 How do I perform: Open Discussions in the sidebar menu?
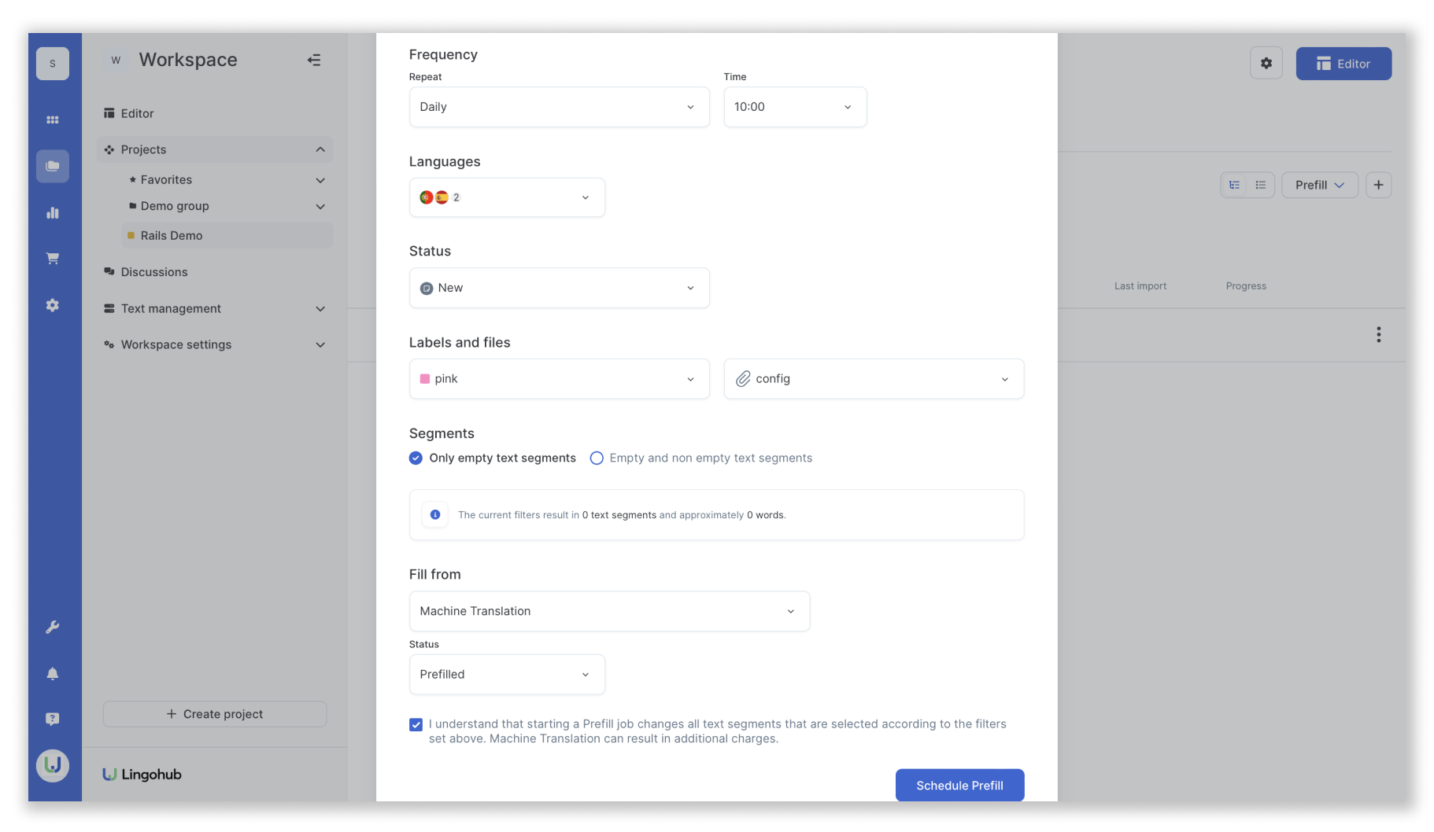[x=154, y=272]
